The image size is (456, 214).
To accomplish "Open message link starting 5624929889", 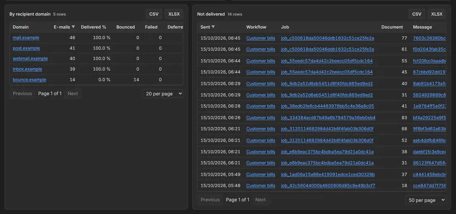I will (429, 95).
